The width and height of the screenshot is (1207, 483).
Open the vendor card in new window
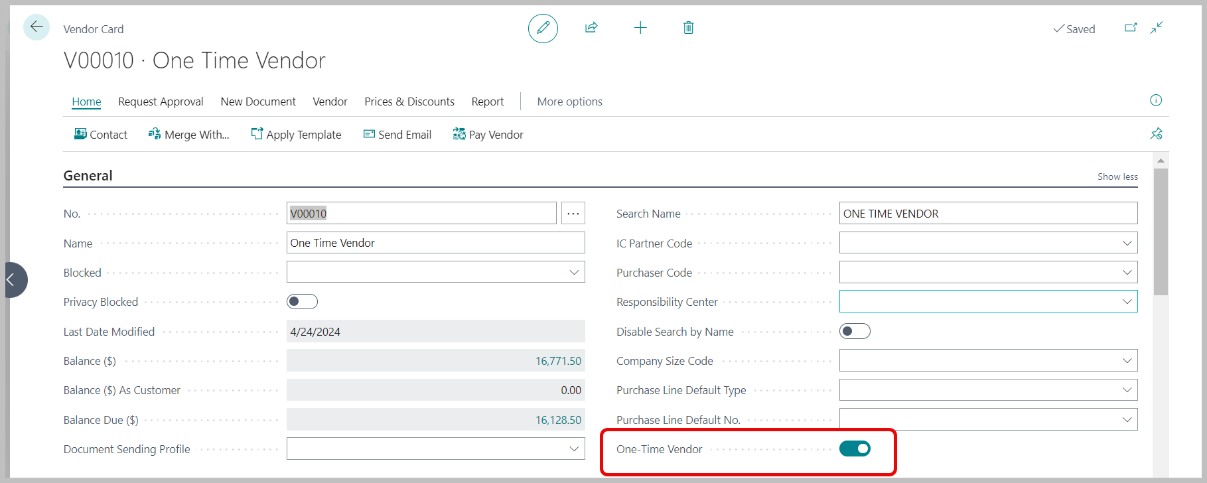coord(1131,28)
